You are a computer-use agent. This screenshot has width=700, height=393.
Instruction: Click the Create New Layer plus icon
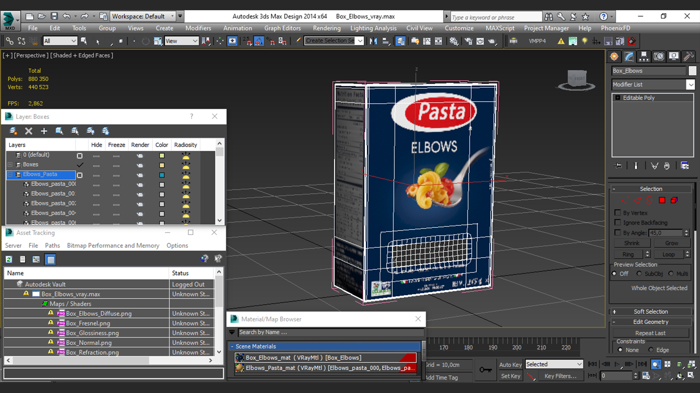click(44, 131)
